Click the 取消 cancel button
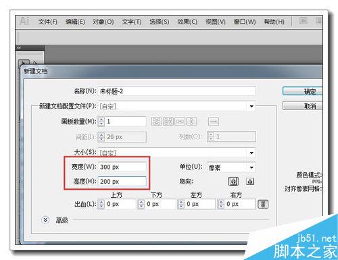This screenshot has height=260, width=338. 303,105
